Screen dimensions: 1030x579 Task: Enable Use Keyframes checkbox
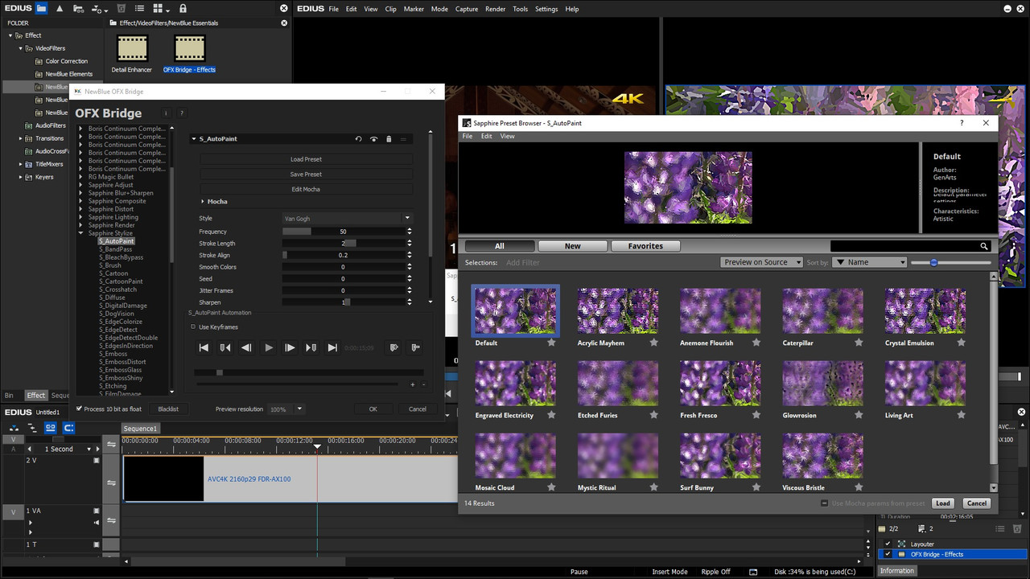point(193,327)
